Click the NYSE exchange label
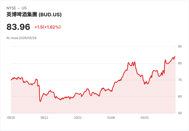189x131 pixels. (x=11, y=8)
